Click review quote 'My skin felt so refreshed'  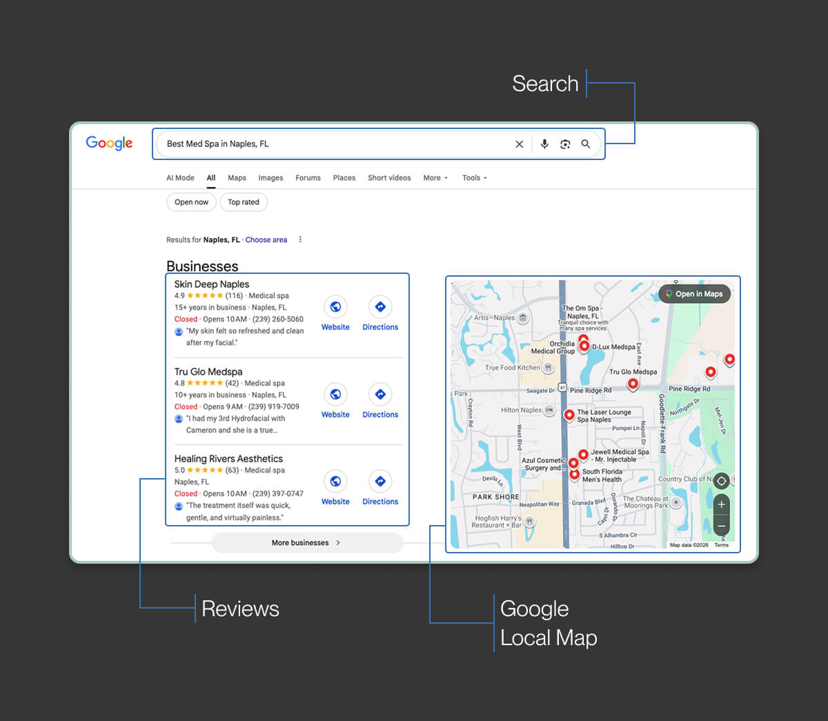click(x=245, y=337)
